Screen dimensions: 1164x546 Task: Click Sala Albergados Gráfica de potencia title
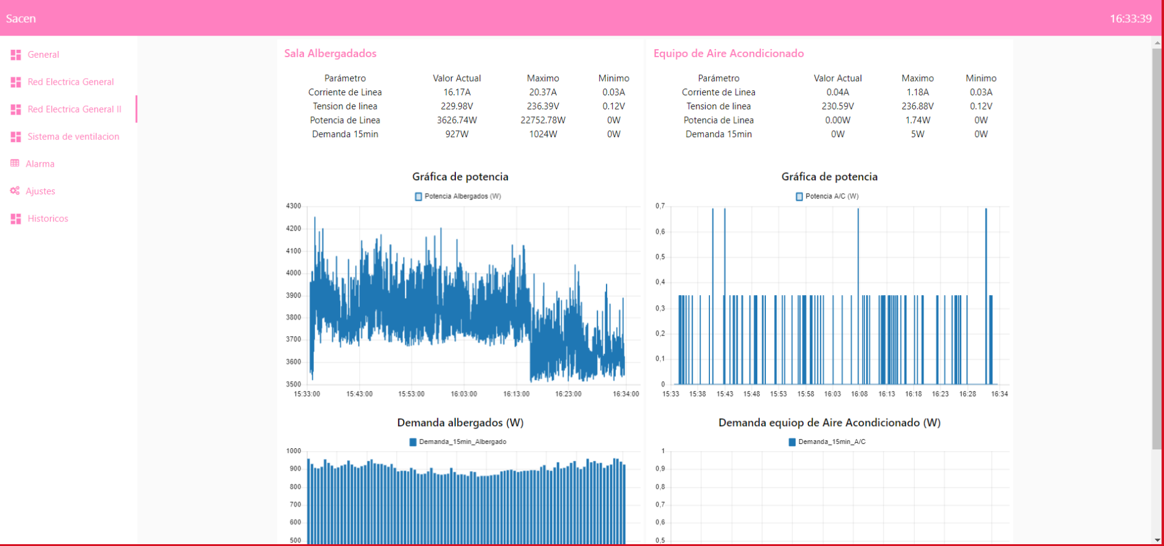pos(460,177)
